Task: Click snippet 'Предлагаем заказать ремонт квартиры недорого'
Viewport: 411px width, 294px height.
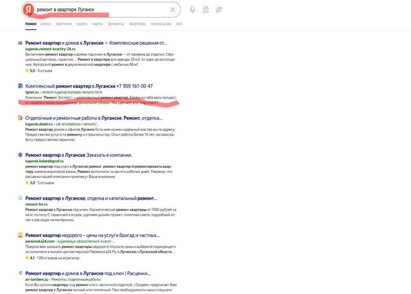Action: coord(100,249)
